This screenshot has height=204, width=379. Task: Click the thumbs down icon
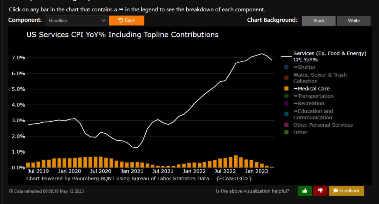point(320,191)
